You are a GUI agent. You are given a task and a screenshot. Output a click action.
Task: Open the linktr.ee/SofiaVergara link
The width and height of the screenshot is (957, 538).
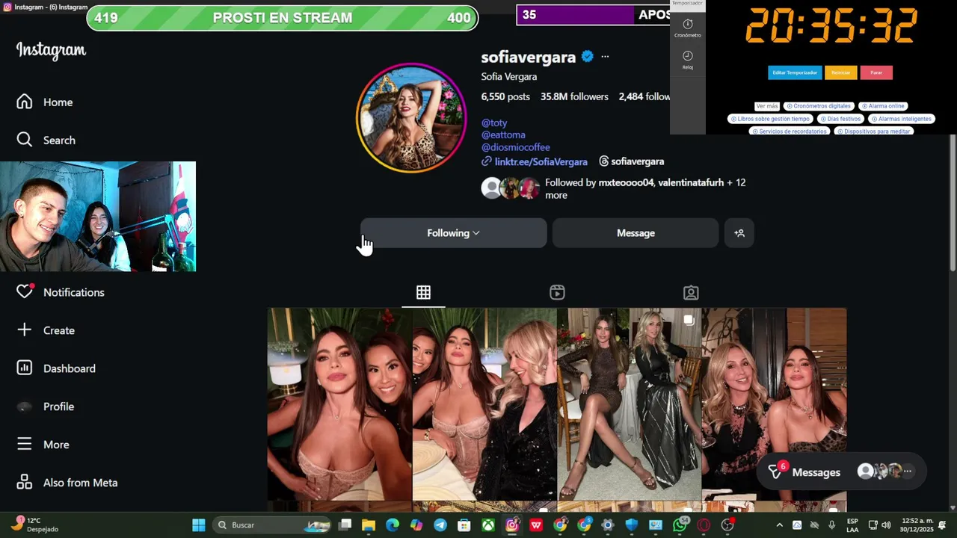coord(535,161)
